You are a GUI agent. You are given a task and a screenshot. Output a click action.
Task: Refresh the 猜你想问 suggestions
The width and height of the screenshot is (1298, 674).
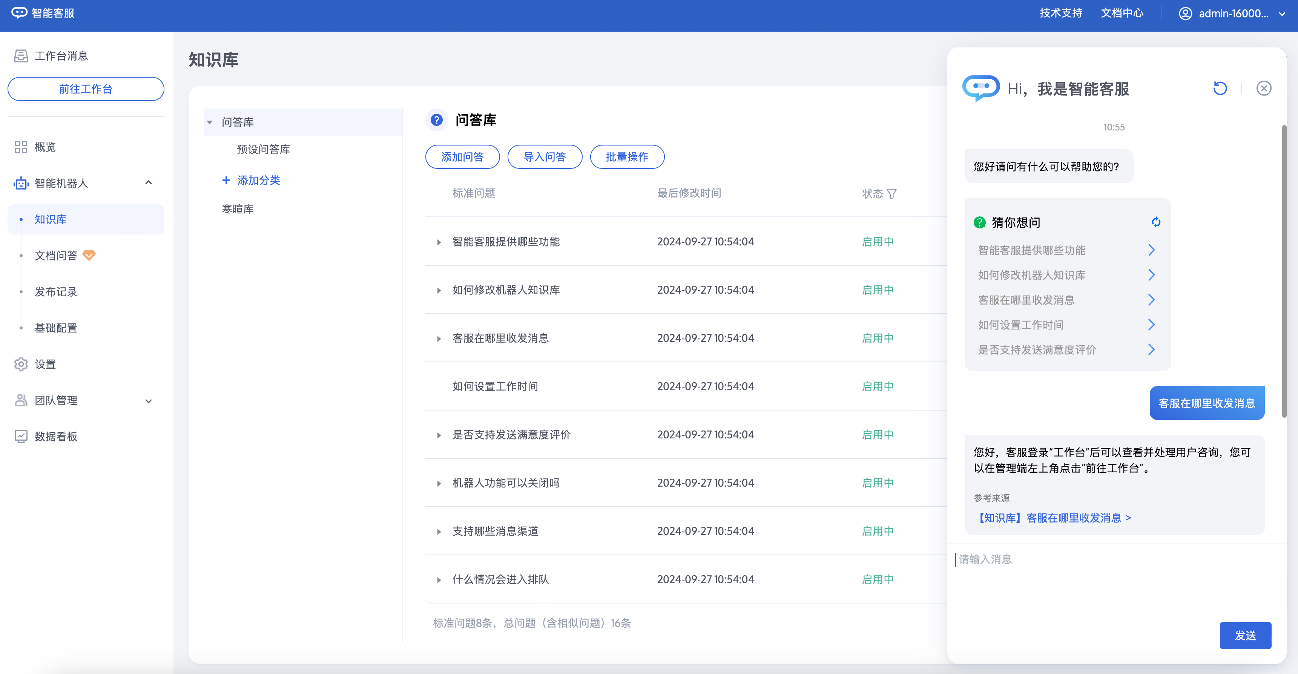(x=1156, y=222)
